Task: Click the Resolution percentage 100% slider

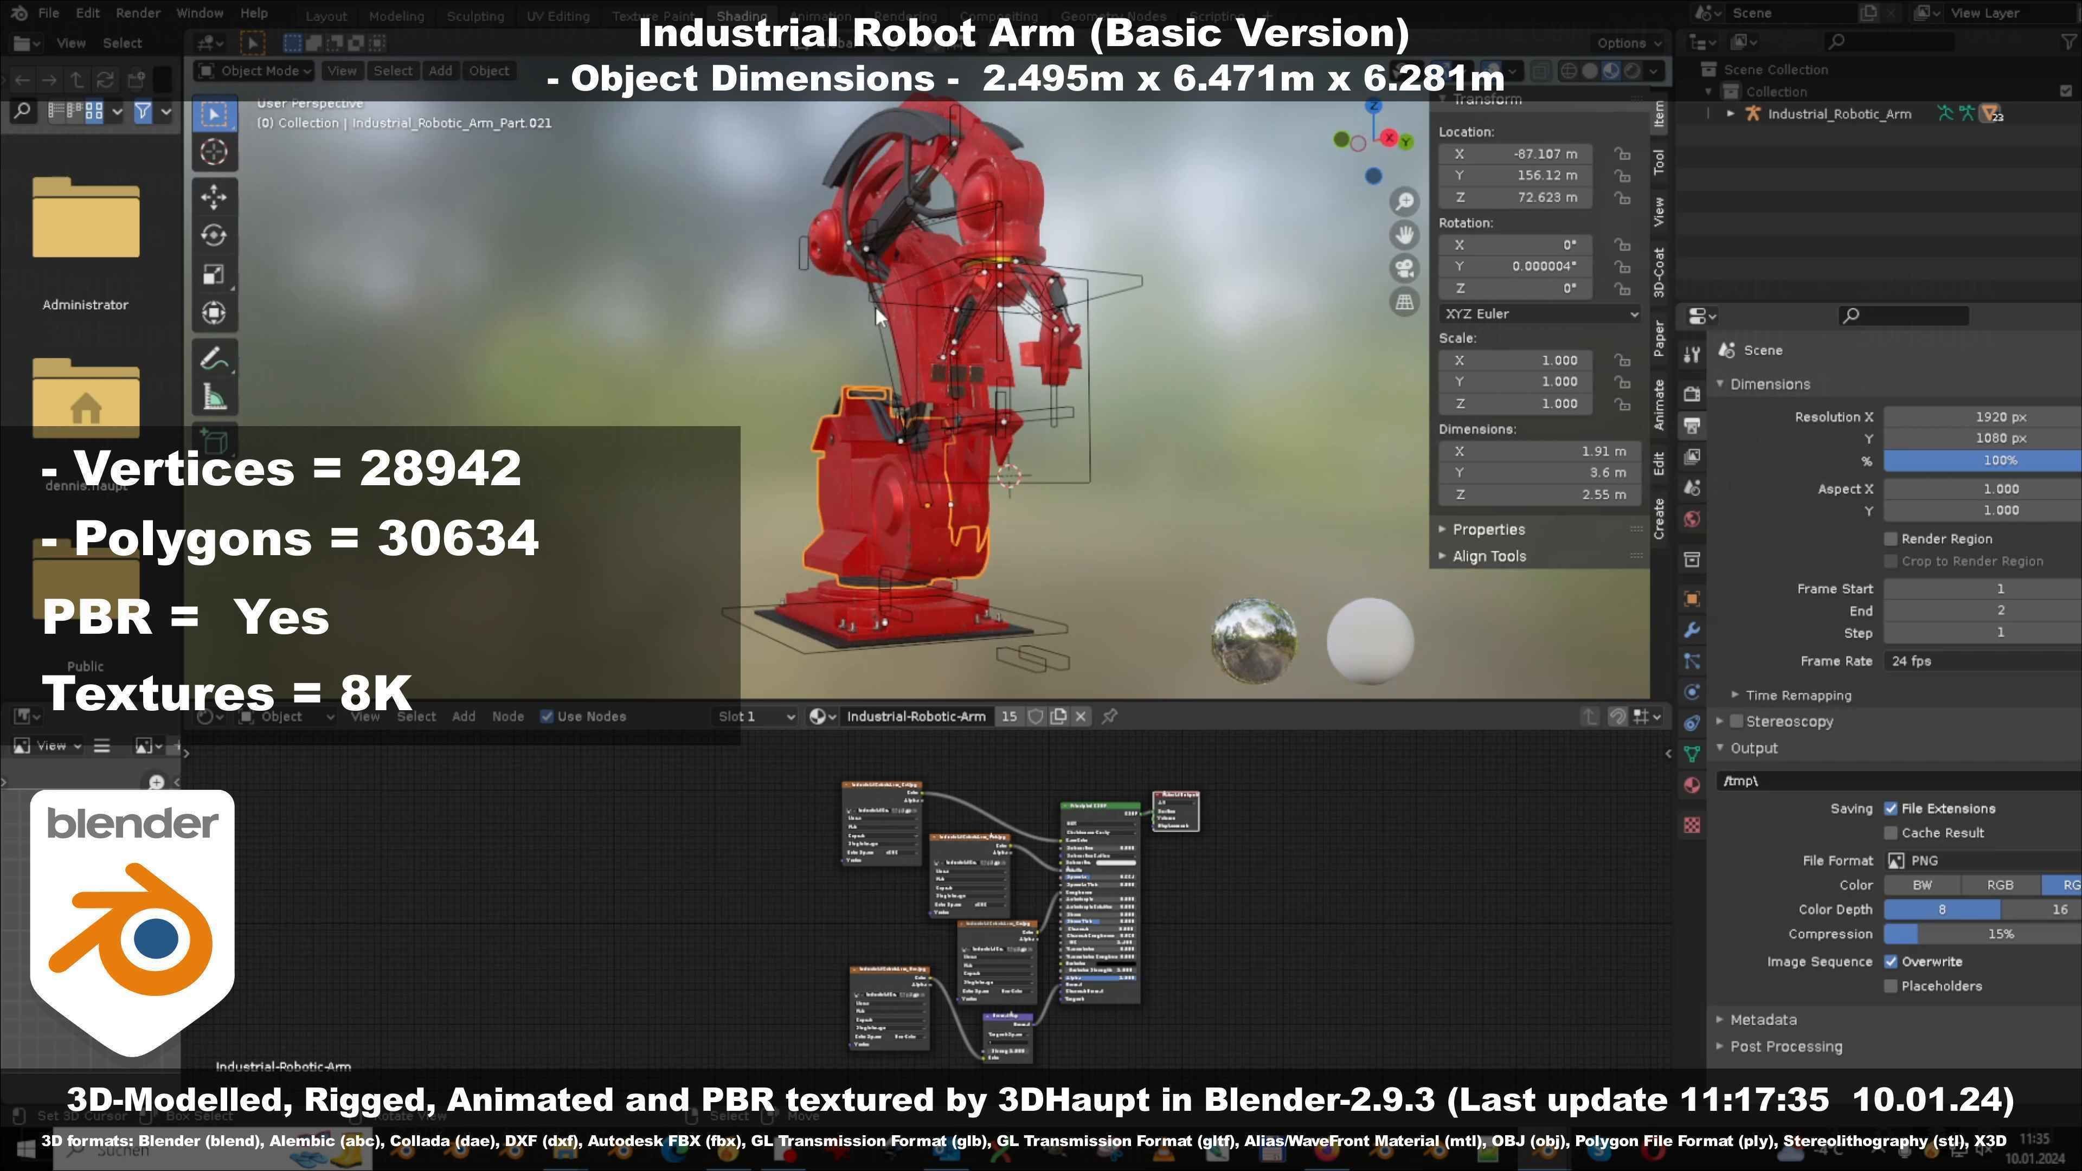Action: (x=1982, y=461)
